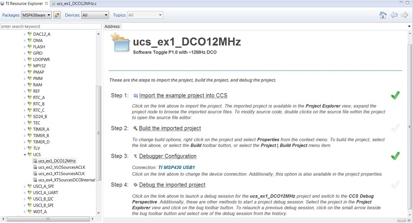Click the DAC12_A package icon
This screenshot has height=223, width=413.
30,34
